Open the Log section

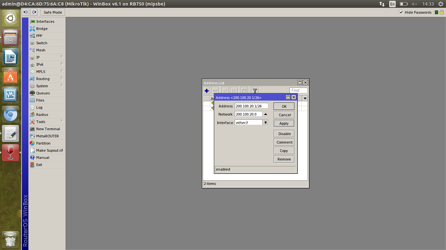[47, 107]
